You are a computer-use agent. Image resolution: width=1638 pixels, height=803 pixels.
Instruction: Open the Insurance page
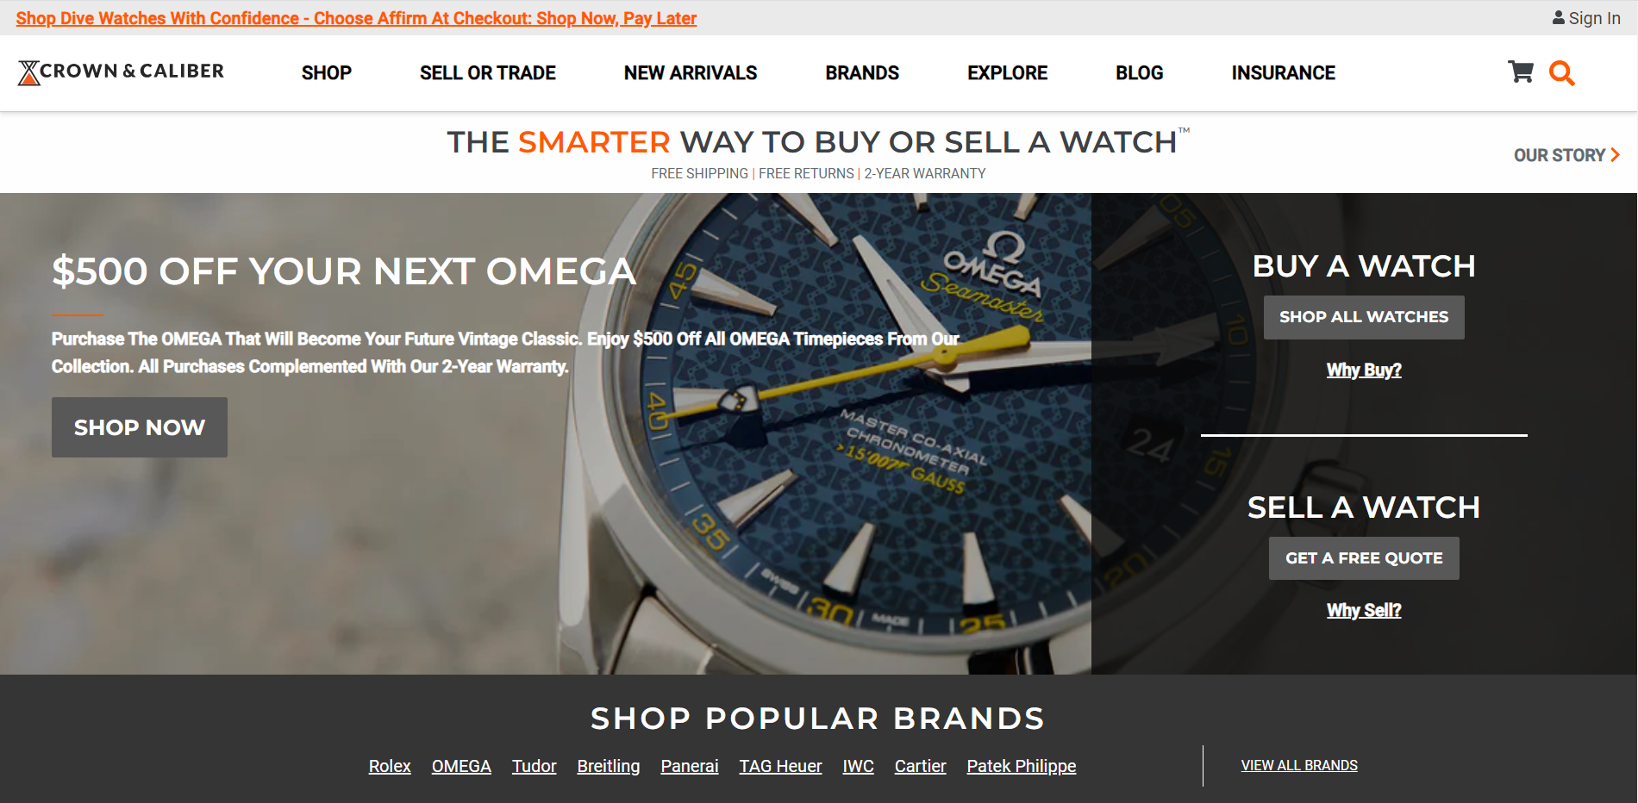click(1283, 73)
